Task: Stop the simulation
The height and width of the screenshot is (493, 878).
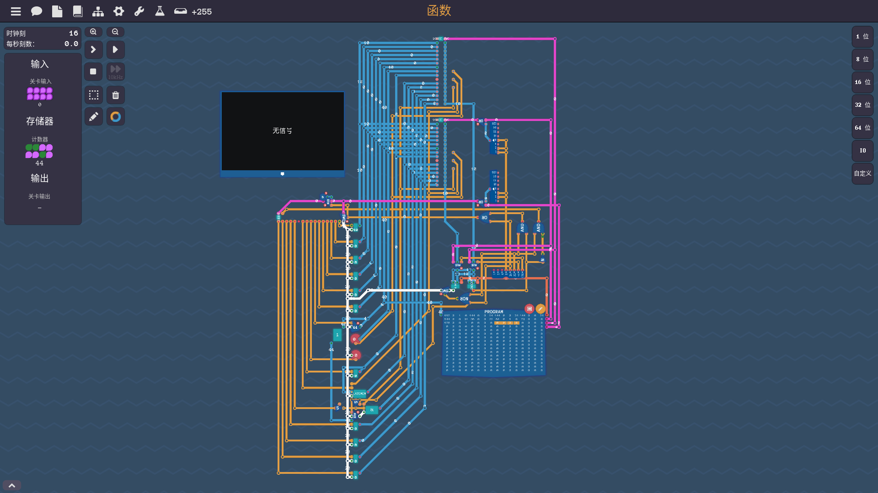Action: [93, 72]
